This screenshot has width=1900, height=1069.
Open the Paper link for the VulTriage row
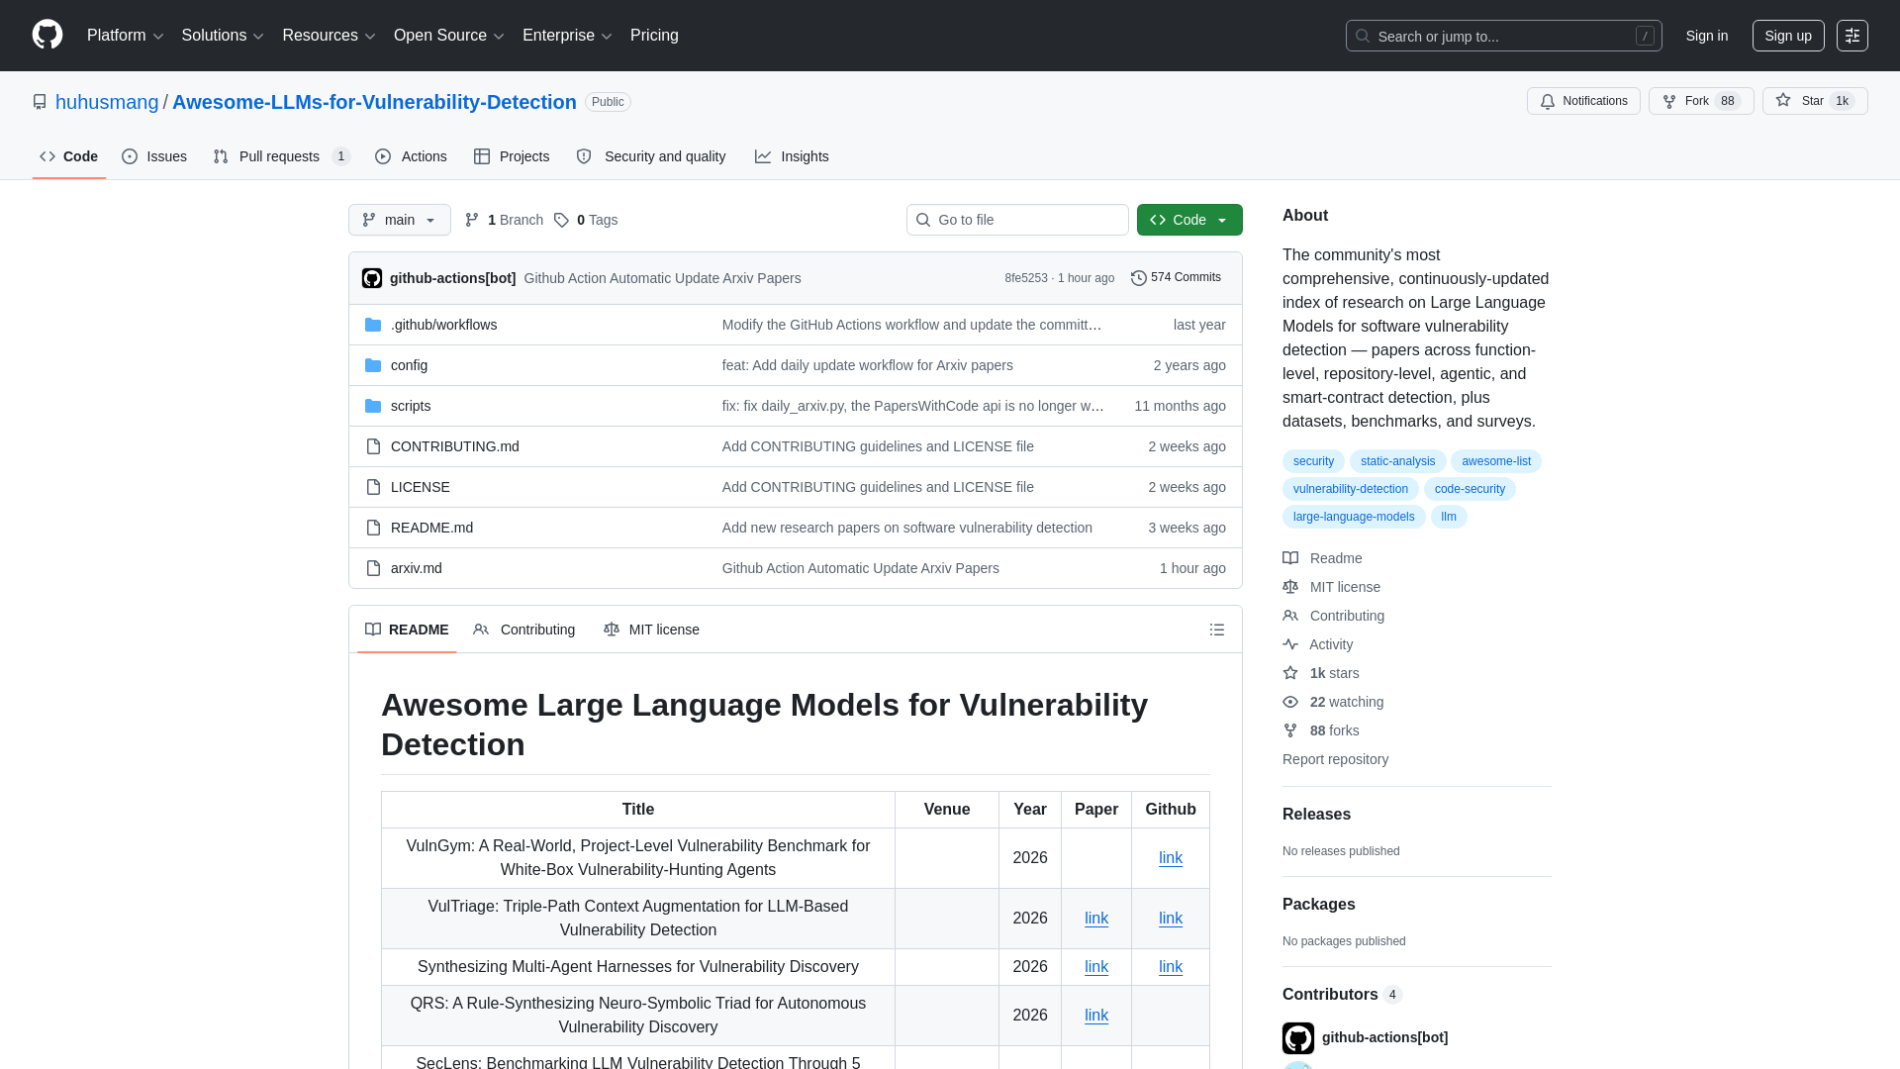pos(1096,919)
